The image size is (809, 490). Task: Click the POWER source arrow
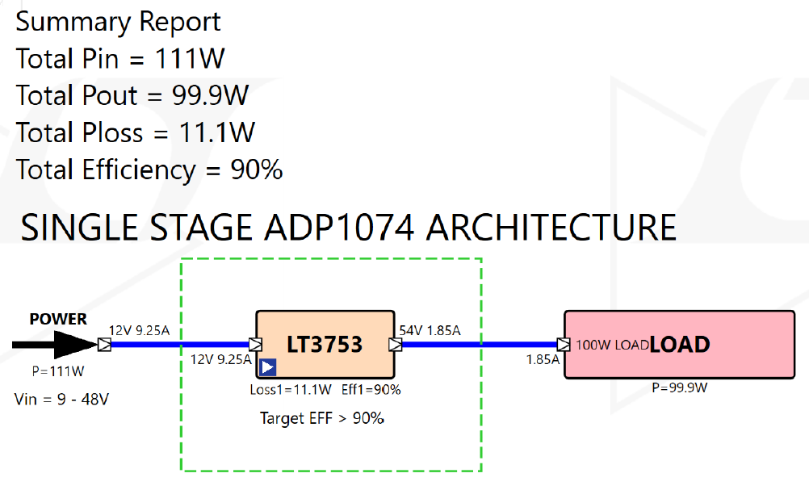point(55,345)
